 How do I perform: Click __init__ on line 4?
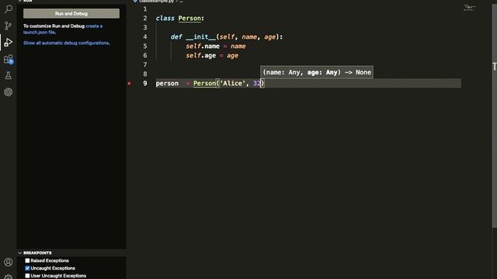point(200,37)
